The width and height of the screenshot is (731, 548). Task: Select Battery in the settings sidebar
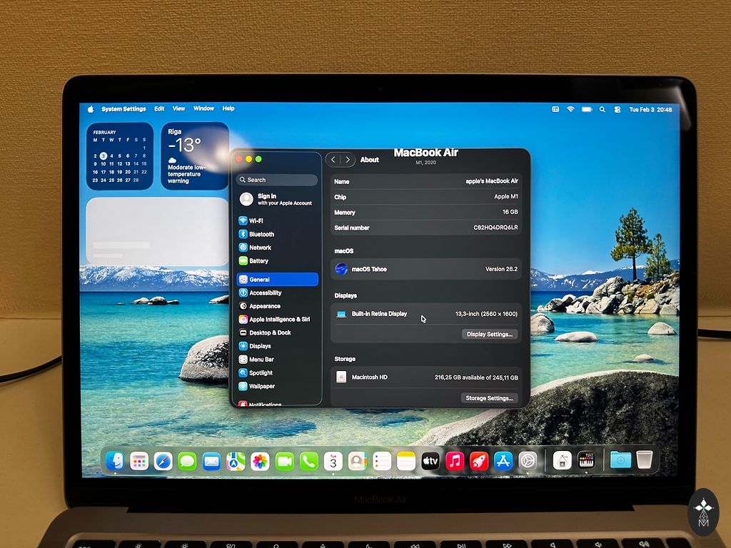[x=258, y=261]
